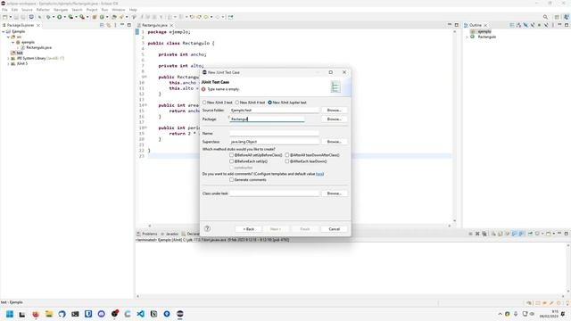Open the Help menu

coord(133,10)
